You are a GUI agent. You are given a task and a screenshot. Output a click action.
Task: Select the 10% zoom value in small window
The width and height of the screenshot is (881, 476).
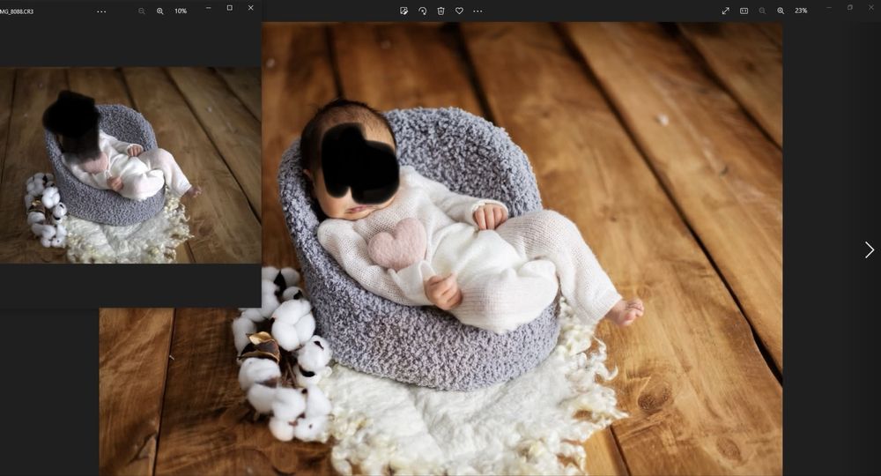181,11
